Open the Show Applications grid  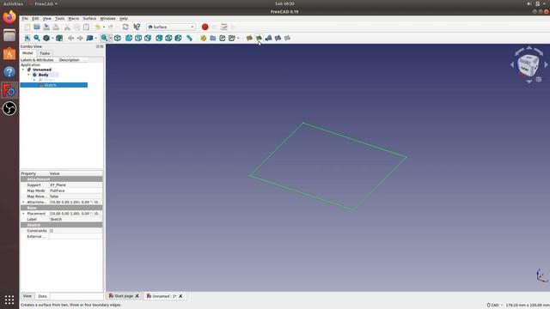[x=9, y=300]
